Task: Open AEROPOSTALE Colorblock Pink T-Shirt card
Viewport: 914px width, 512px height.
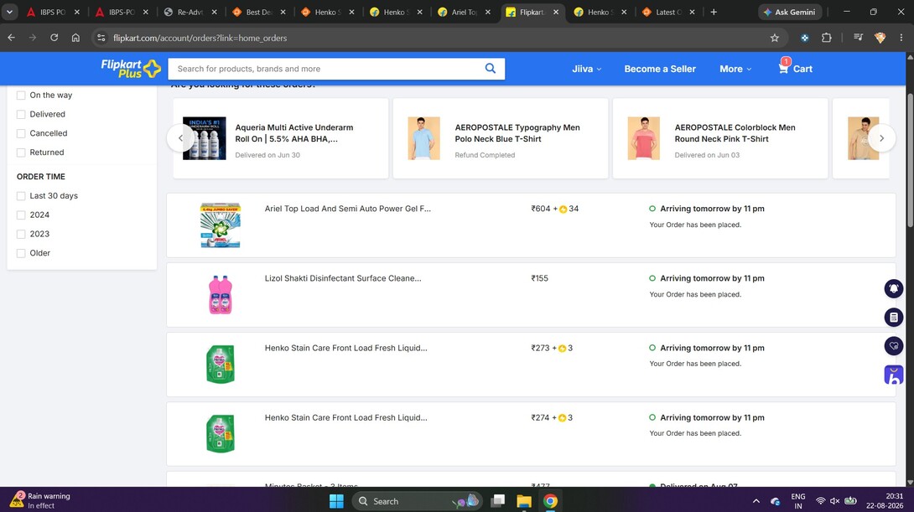Action: click(x=720, y=138)
